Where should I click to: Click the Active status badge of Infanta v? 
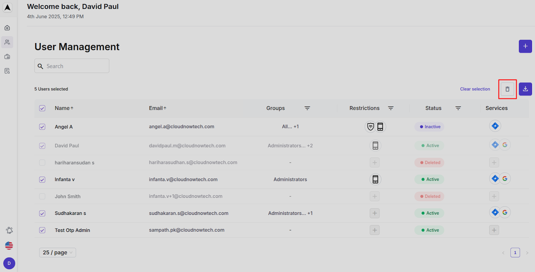pyautogui.click(x=429, y=179)
